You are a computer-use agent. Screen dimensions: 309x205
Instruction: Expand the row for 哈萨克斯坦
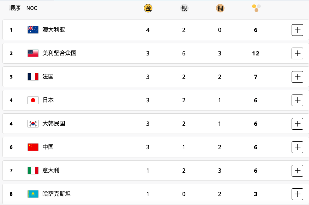297,194
